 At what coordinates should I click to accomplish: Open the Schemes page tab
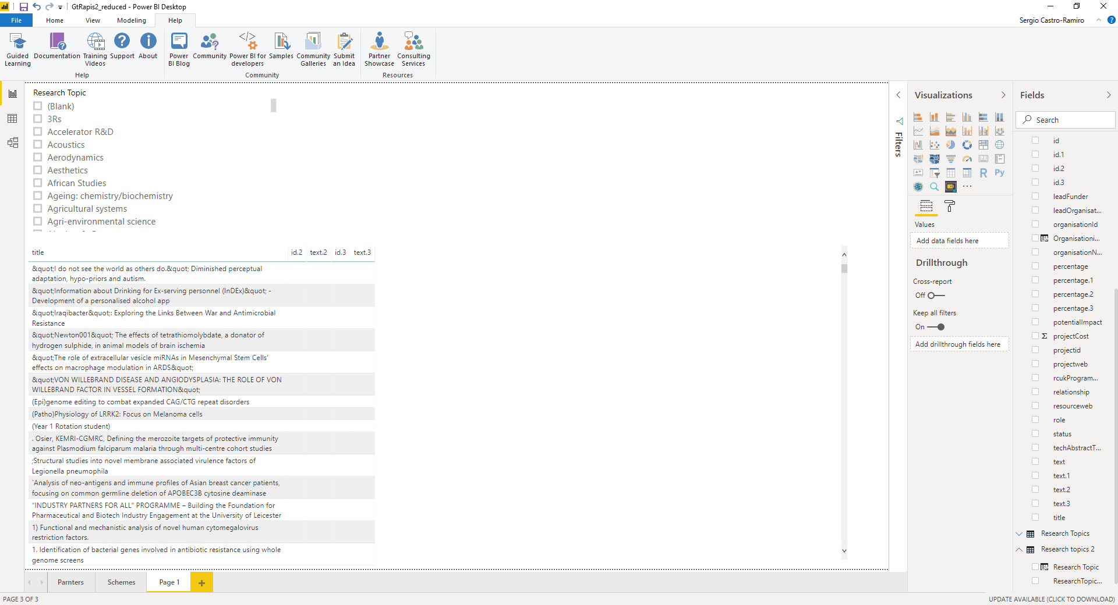pyautogui.click(x=121, y=582)
